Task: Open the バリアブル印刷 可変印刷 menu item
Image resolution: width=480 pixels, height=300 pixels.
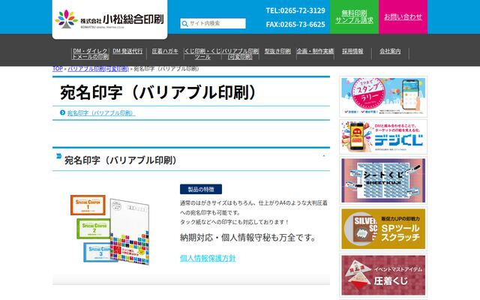Action: tap(240, 54)
